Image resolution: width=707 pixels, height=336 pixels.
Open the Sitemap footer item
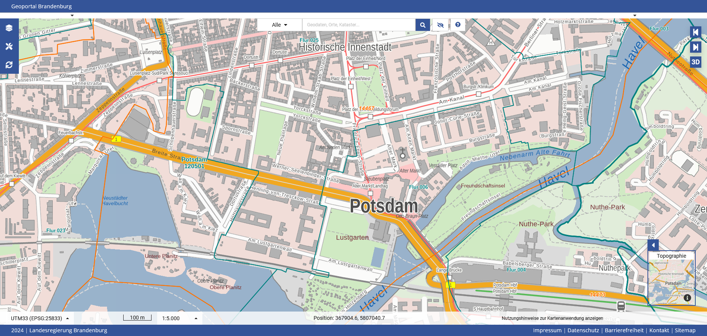point(685,330)
